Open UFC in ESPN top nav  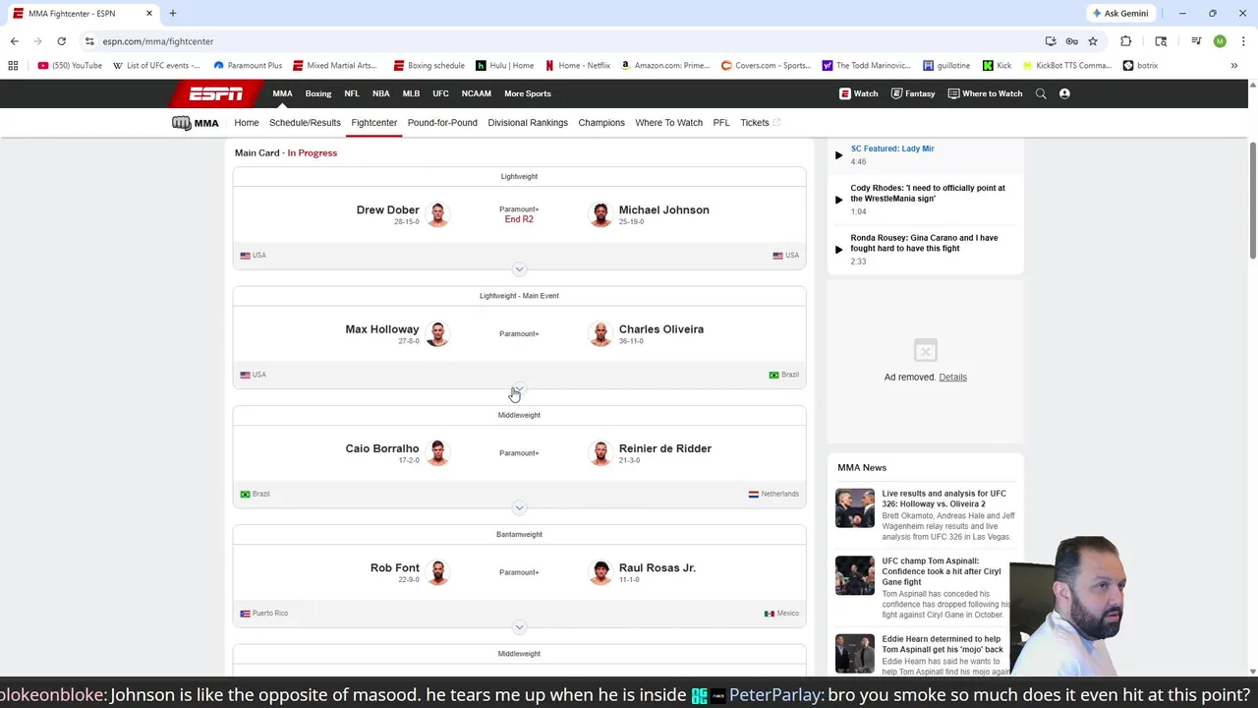[x=440, y=93]
